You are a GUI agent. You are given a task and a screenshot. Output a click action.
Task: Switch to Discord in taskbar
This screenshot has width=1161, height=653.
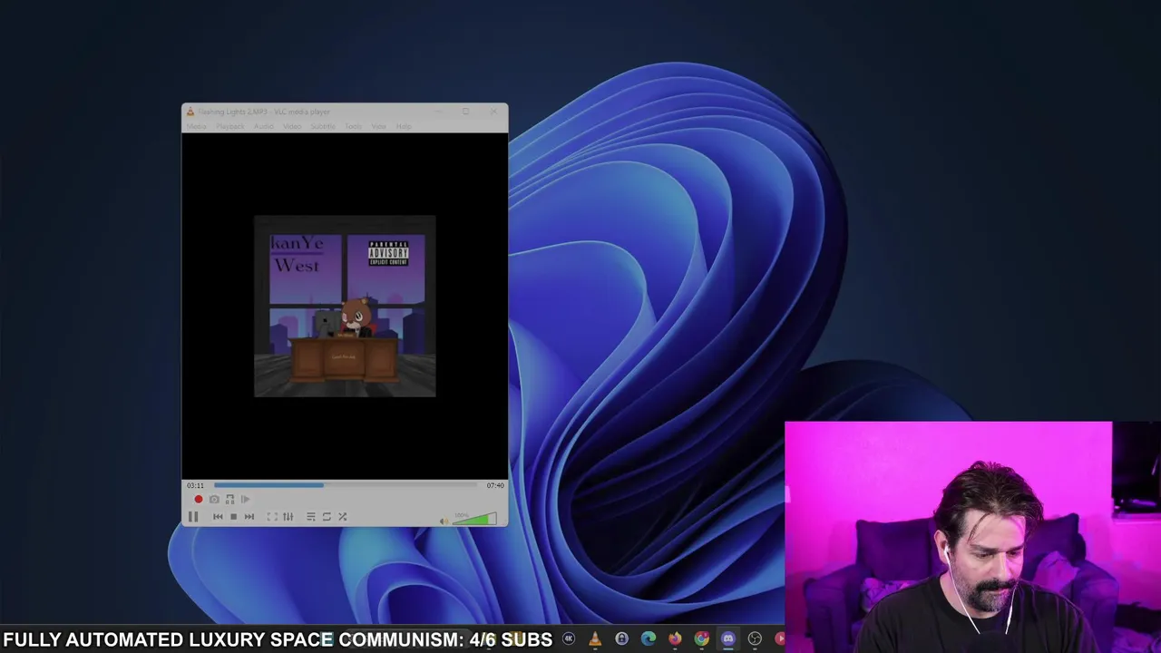(x=727, y=639)
